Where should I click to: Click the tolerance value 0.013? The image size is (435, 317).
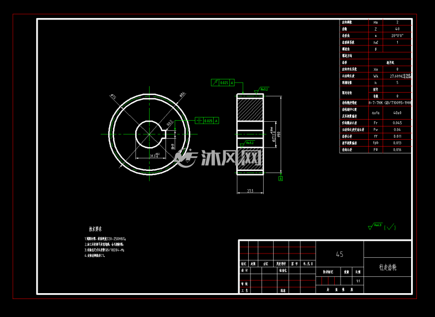397,143
